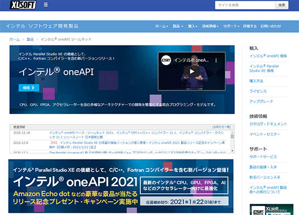
Task: Open 製品の登録・入手 sidebar link
Action: tap(263, 167)
